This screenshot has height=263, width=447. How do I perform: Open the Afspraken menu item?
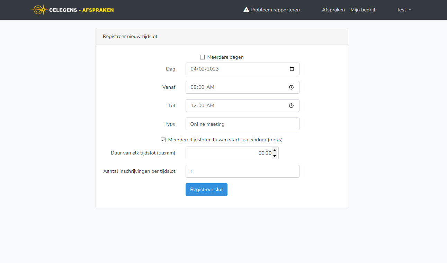click(333, 10)
